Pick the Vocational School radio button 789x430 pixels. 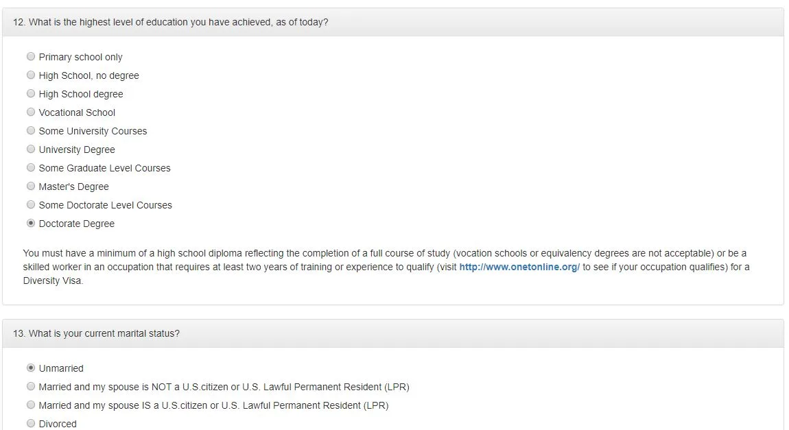(x=31, y=112)
